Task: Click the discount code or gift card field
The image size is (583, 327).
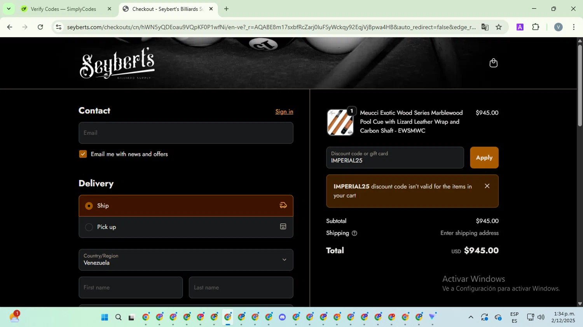Action: click(x=395, y=157)
